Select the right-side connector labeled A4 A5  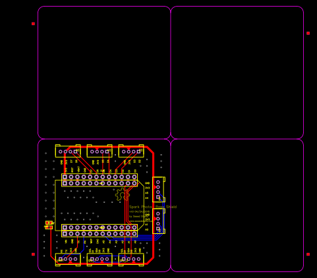[x=159, y=190]
